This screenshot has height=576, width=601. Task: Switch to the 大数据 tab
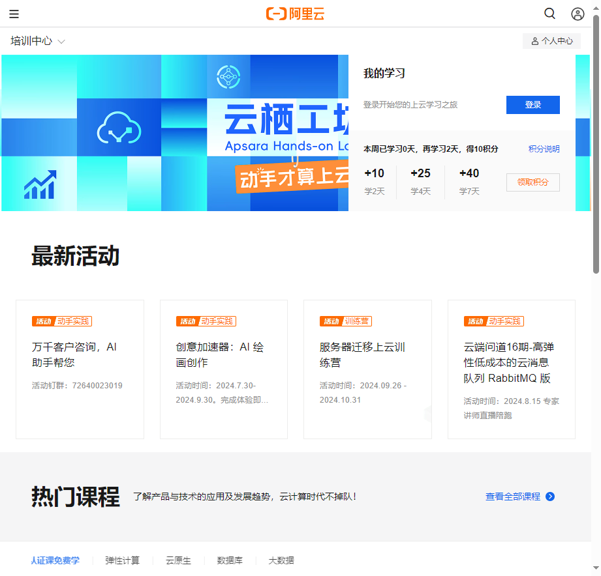coord(281,560)
